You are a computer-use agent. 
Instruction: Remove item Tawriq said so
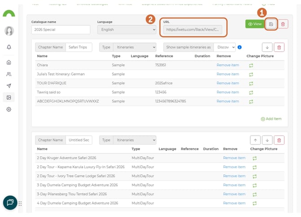point(228,92)
